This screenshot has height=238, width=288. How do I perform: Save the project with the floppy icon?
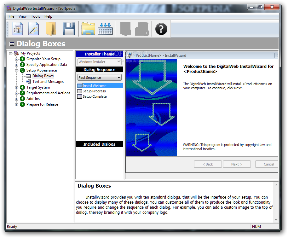click(69, 29)
